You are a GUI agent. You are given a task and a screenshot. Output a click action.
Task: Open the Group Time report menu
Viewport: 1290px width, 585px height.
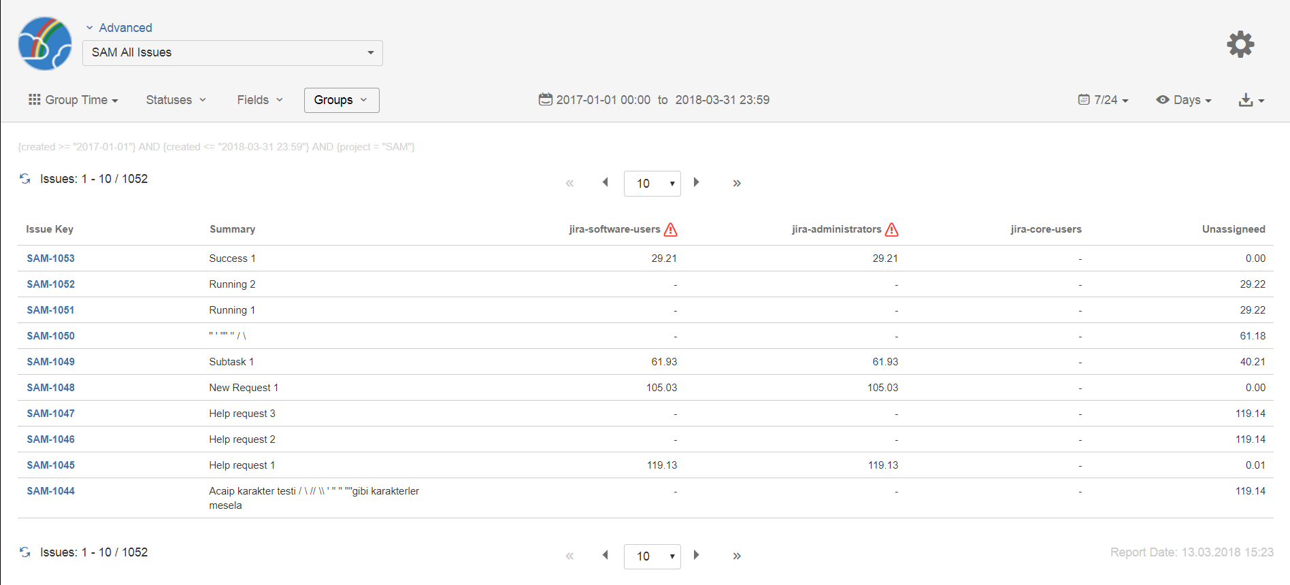click(x=73, y=100)
